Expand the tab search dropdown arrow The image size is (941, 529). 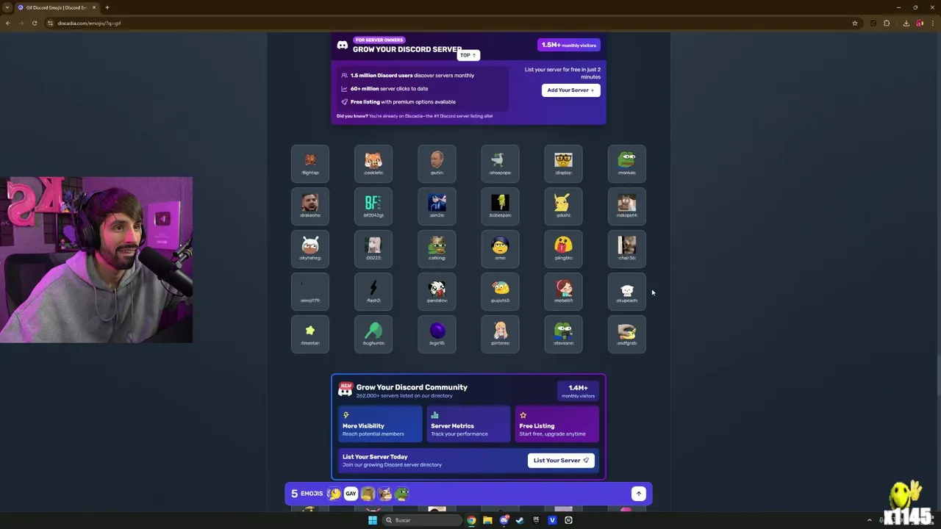pos(7,7)
